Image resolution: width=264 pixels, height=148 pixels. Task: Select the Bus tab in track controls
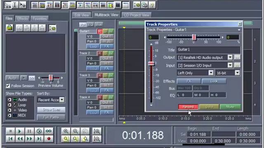pyautogui.click(x=99, y=25)
